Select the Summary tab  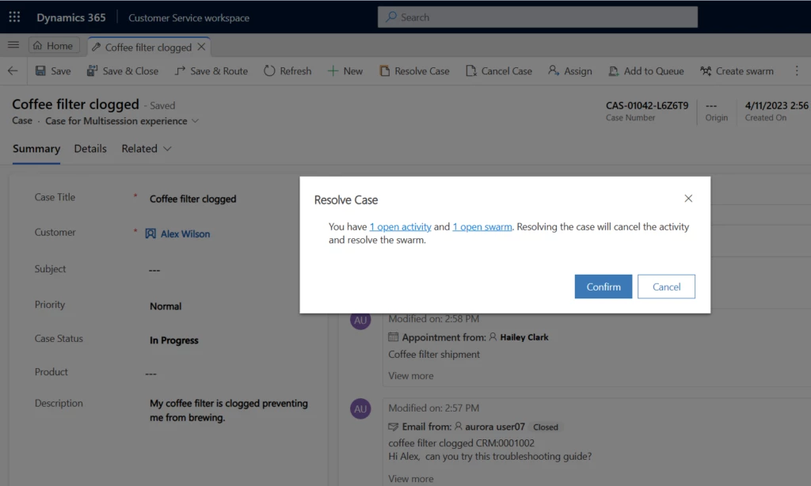pyautogui.click(x=36, y=149)
